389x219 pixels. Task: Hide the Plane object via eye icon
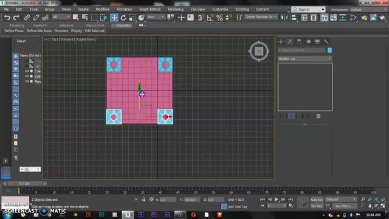click(27, 82)
